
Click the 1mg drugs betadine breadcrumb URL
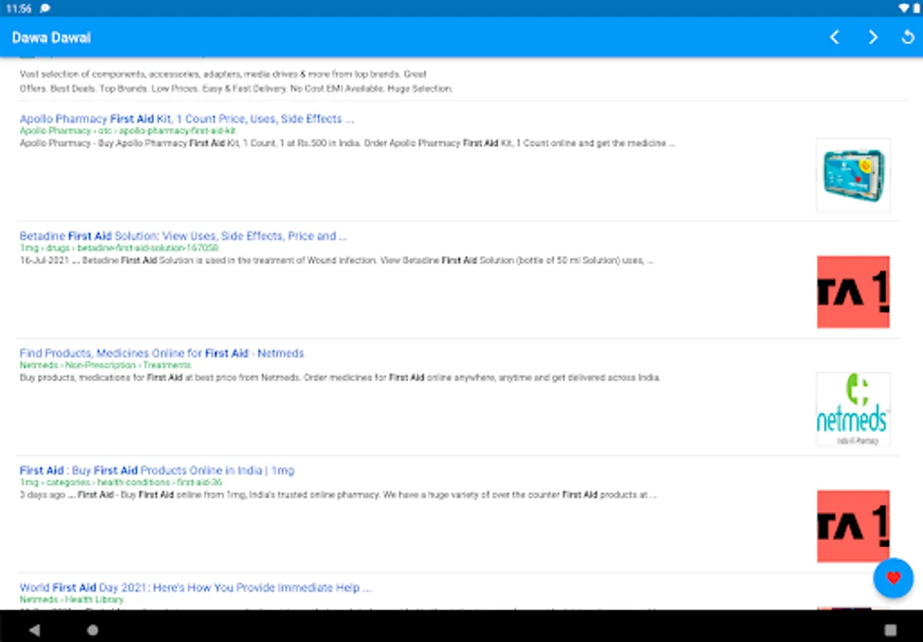119,248
